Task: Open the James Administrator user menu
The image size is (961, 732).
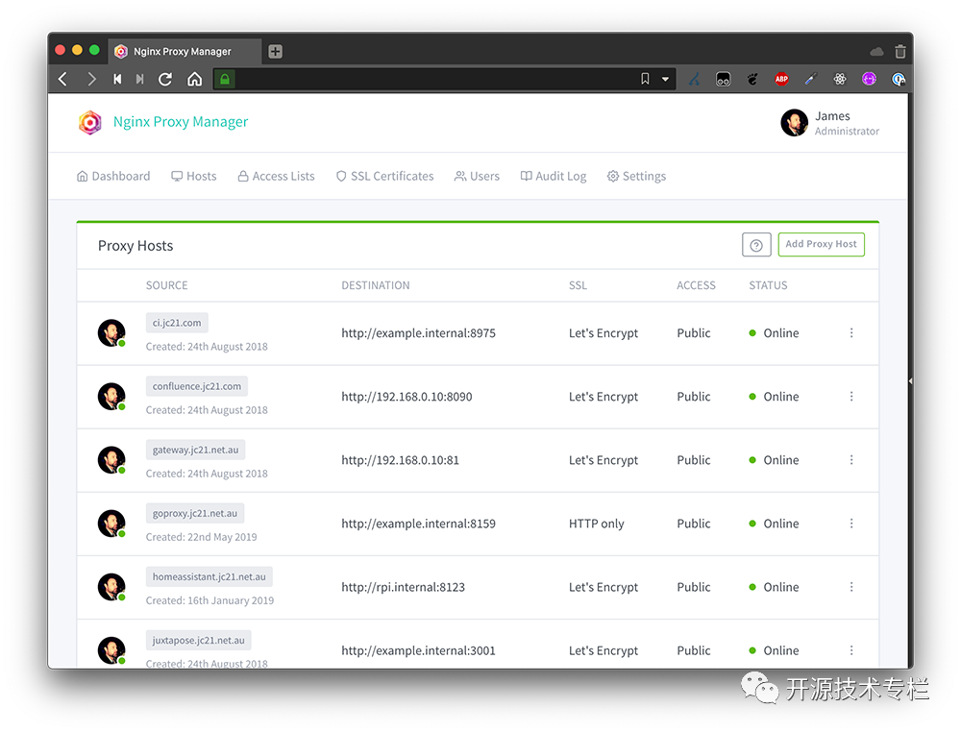Action: tap(830, 123)
